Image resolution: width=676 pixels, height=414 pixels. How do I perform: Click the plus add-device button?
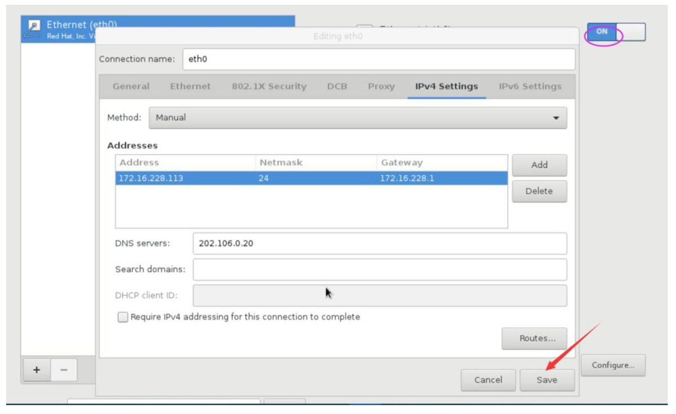coord(37,370)
